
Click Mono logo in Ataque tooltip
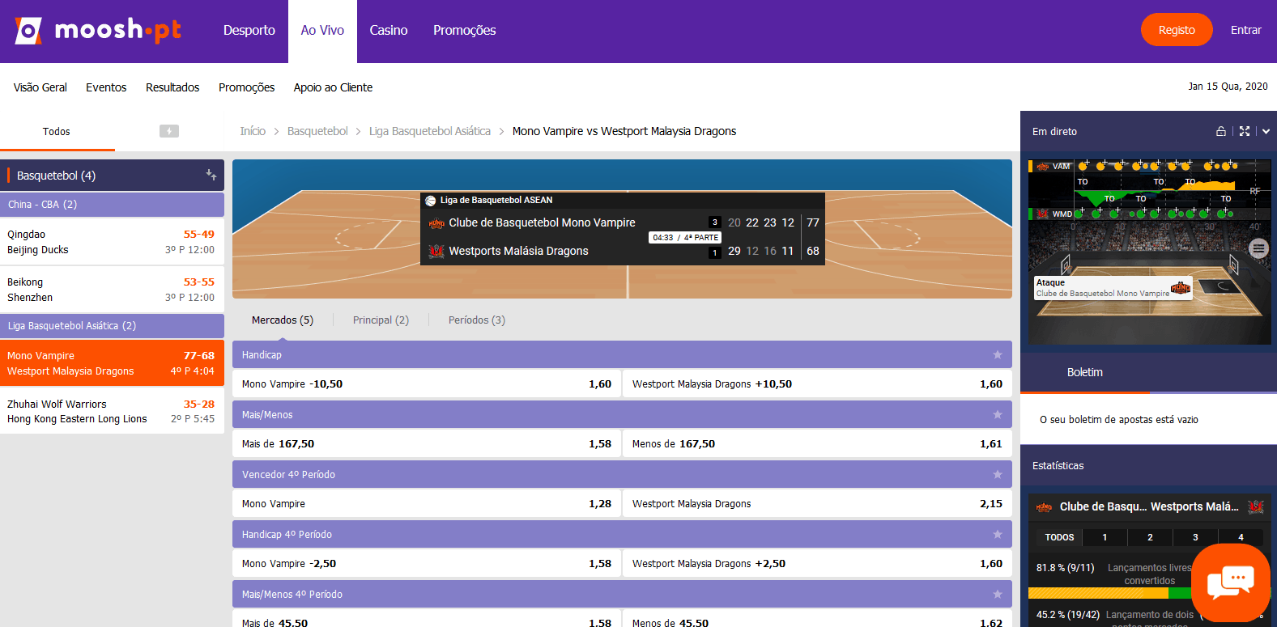click(1181, 288)
